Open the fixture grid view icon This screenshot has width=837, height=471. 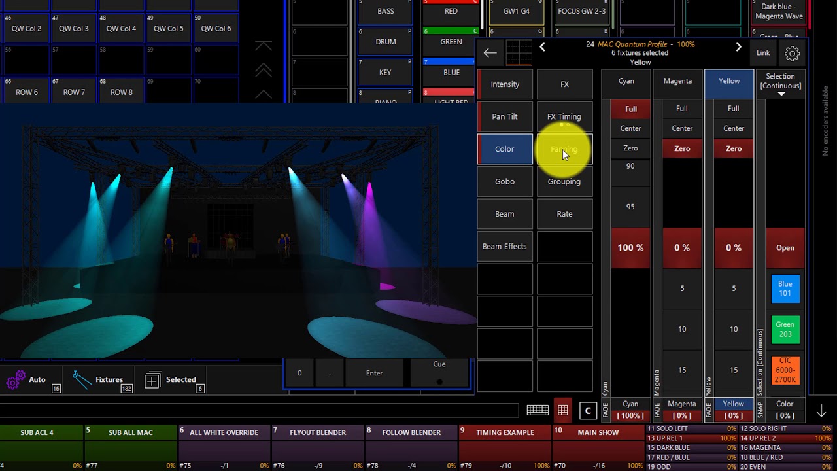(519, 52)
